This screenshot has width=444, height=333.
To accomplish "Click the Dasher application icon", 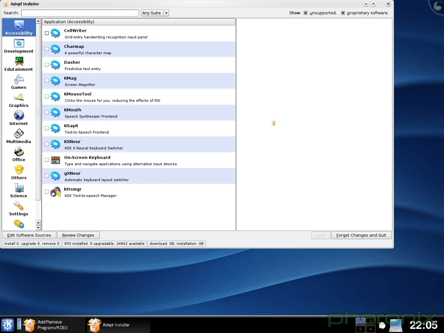I will [x=55, y=65].
